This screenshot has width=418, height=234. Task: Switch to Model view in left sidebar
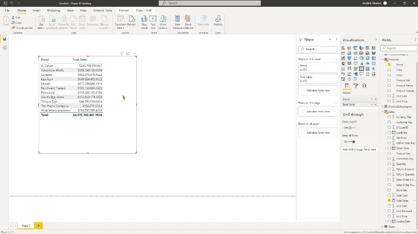coord(5,48)
